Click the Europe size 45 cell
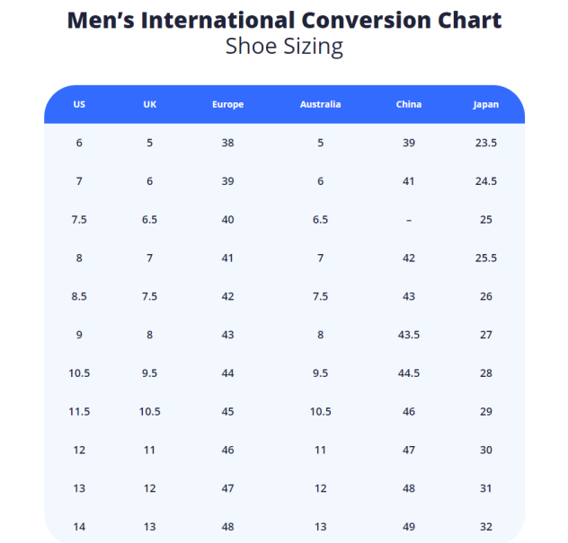This screenshot has height=543, width=568. pos(227,411)
